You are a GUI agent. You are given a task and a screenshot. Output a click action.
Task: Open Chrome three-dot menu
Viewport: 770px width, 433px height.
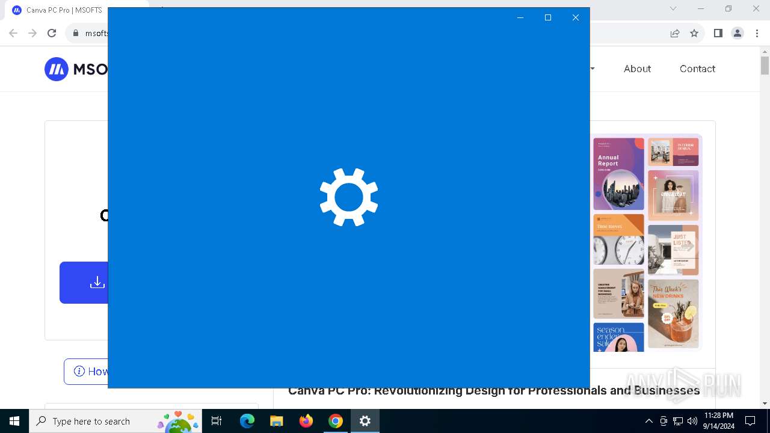coord(756,33)
